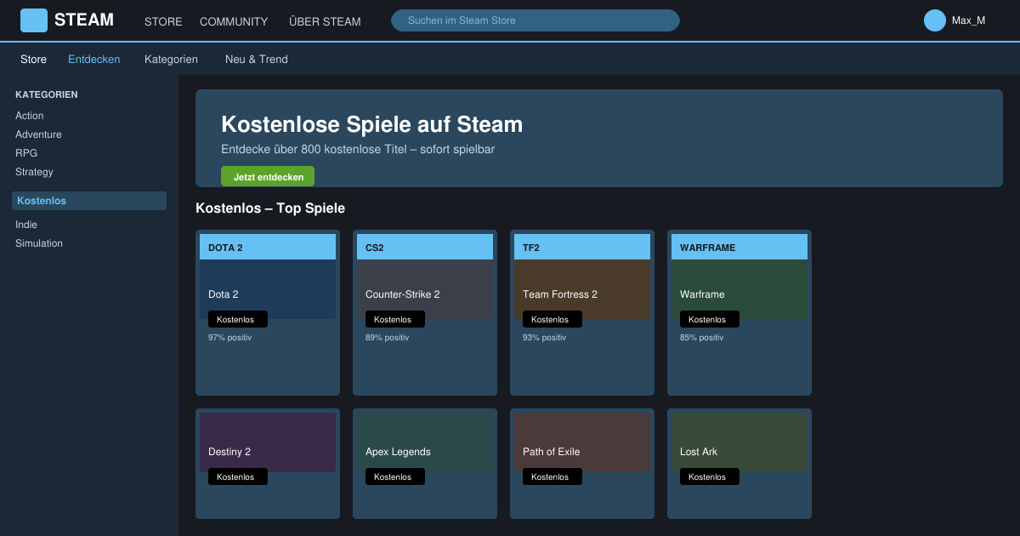Click the 85% positiv rating text
Viewport: 1020px width, 536px height.
pos(701,338)
